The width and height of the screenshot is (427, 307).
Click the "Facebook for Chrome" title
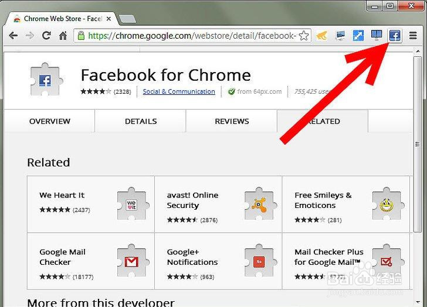166,75
